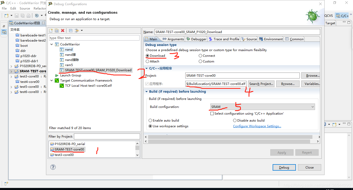Switch to the Debugger tab
The image size is (353, 190).
[196, 39]
